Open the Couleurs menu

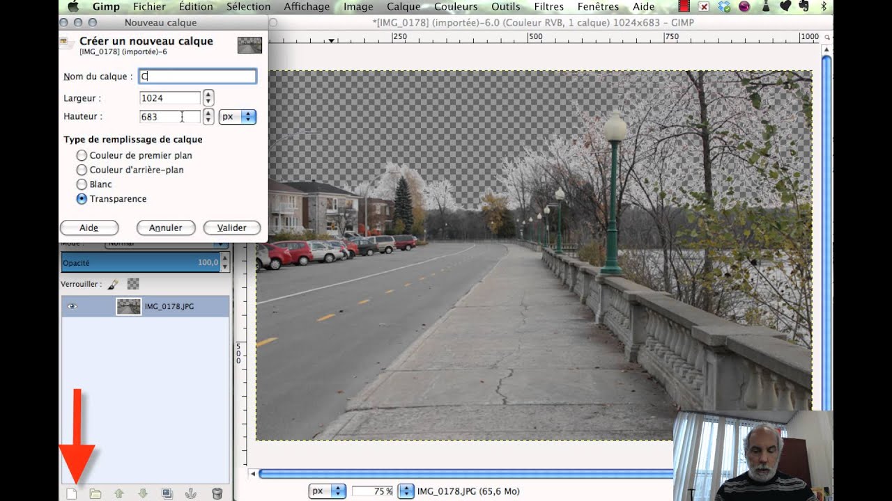456,7
